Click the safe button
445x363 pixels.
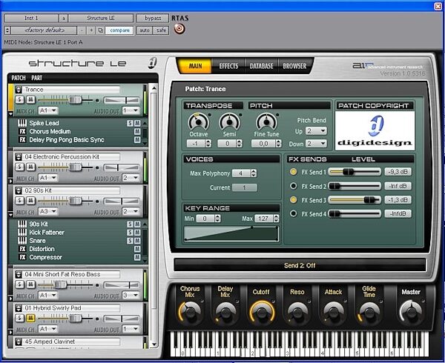tap(161, 30)
